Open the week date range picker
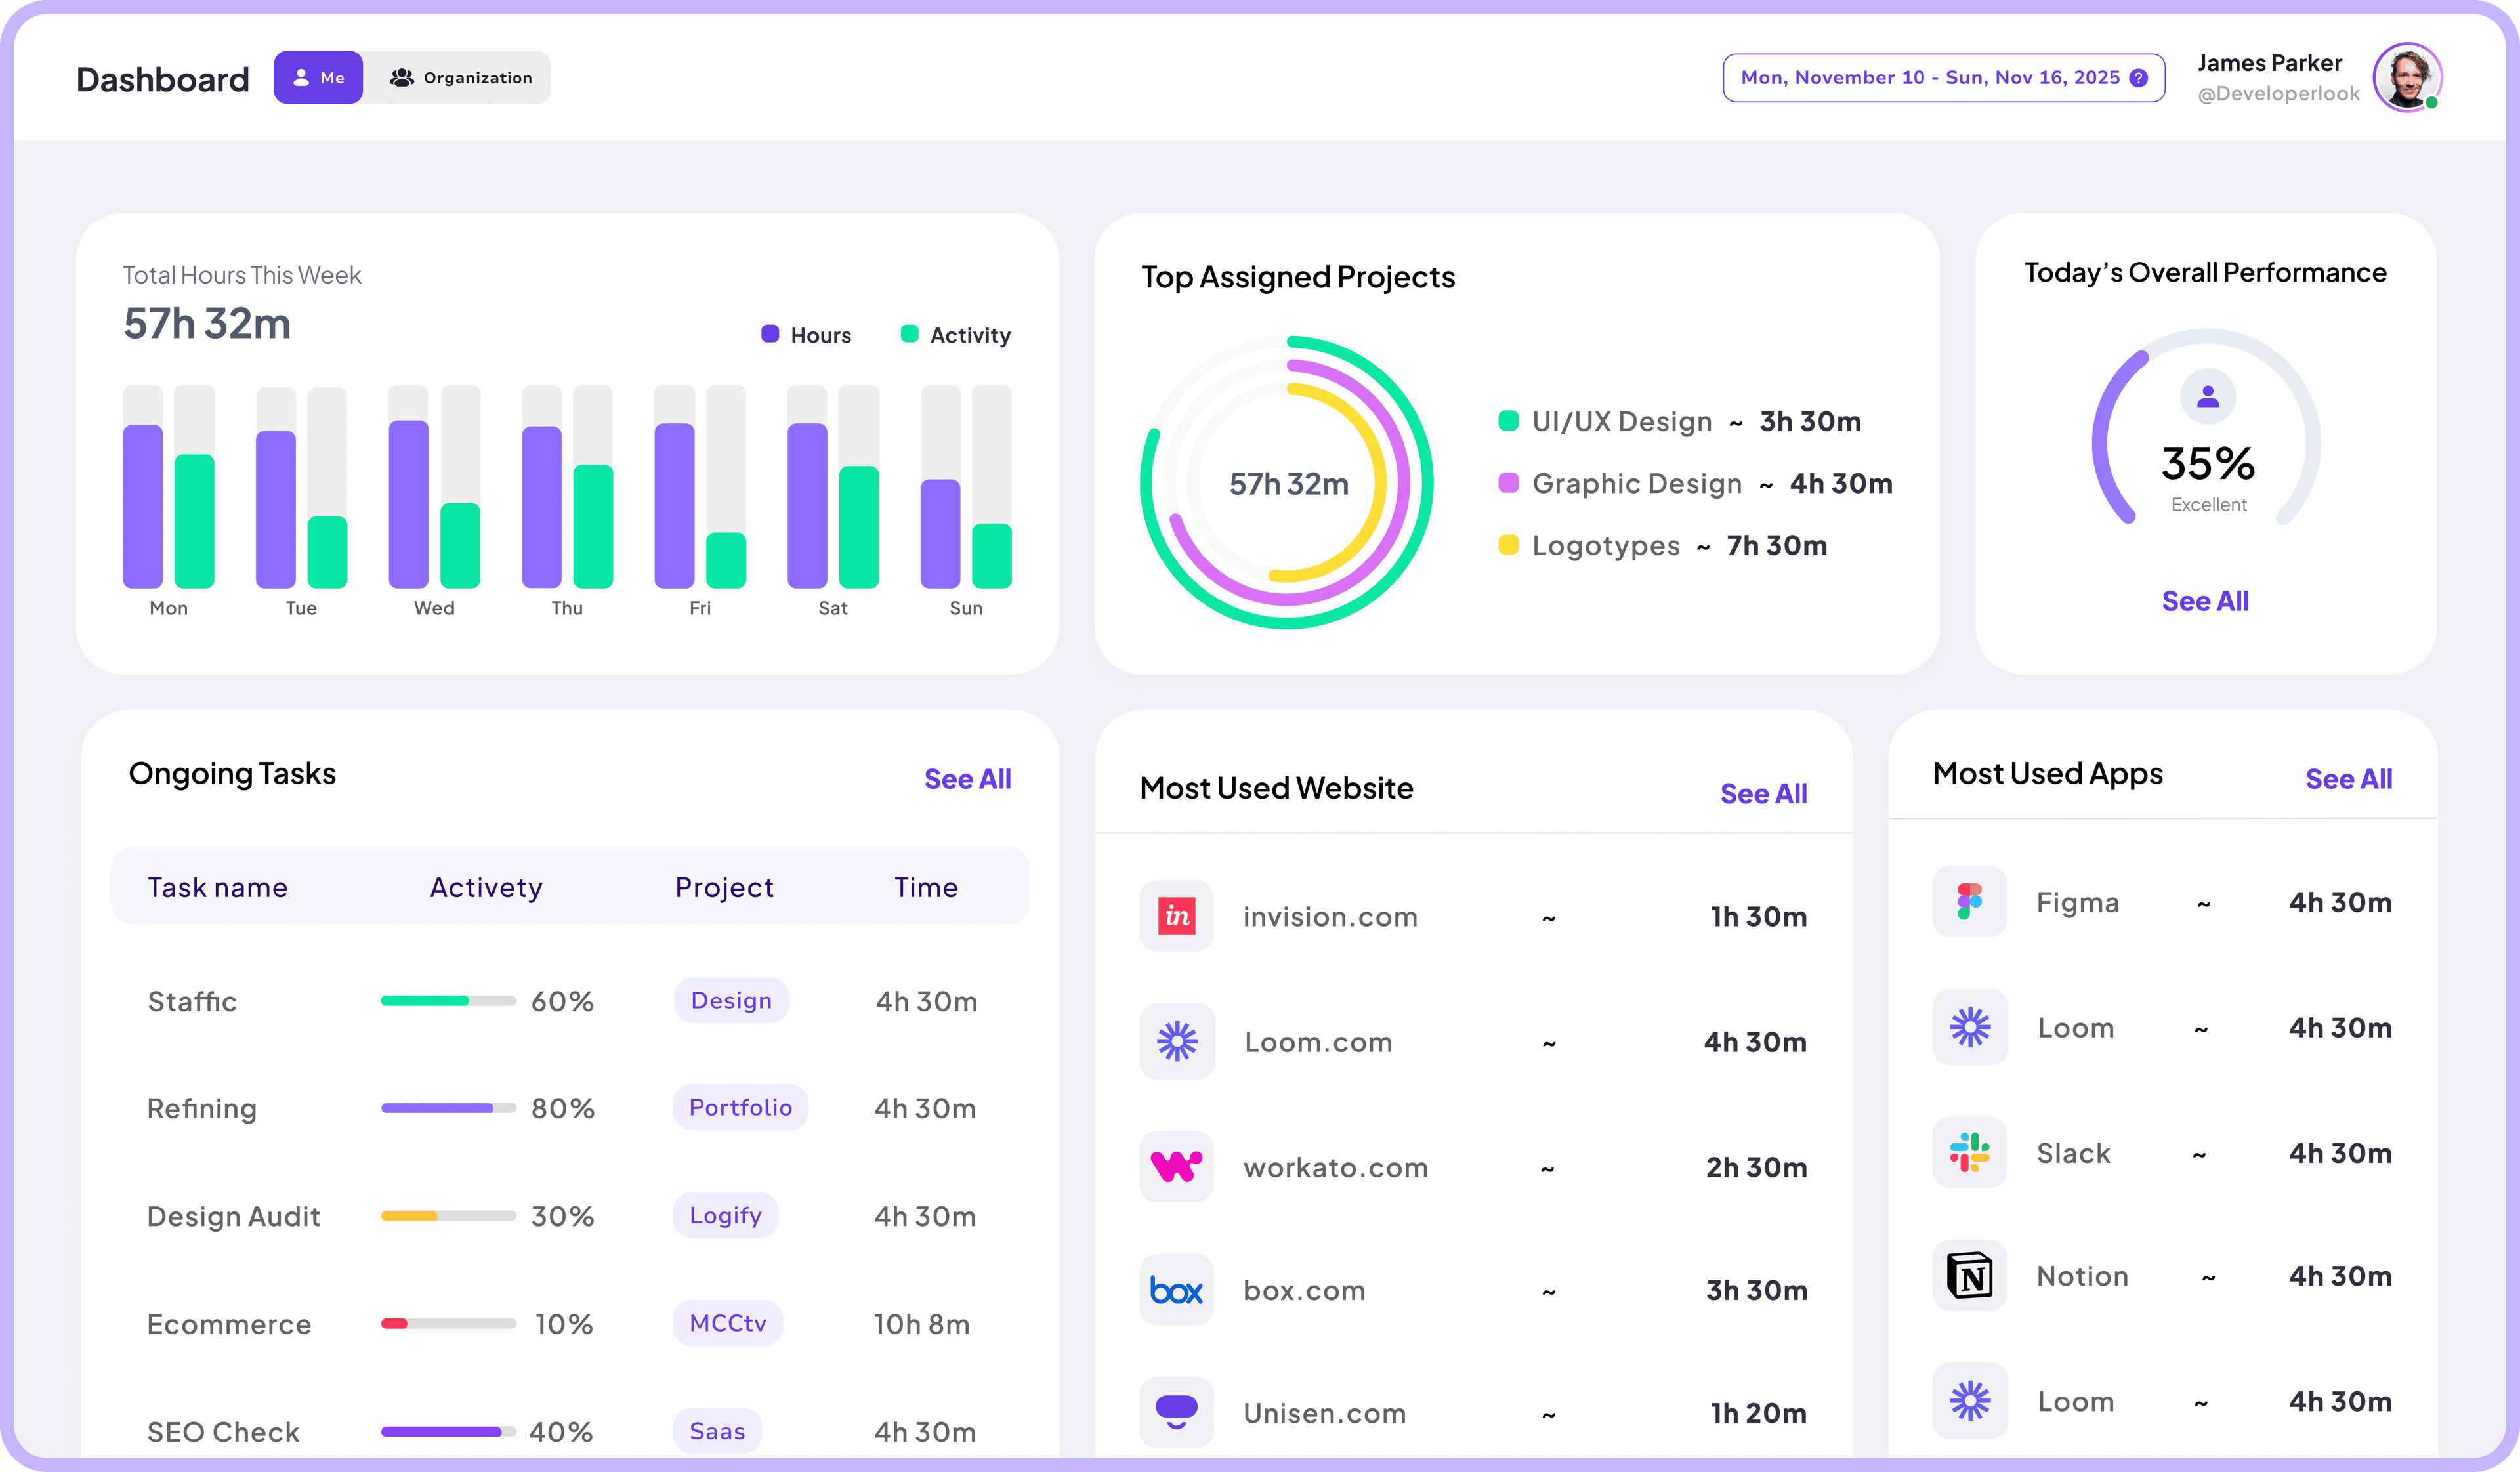2520x1472 pixels. pos(1930,77)
